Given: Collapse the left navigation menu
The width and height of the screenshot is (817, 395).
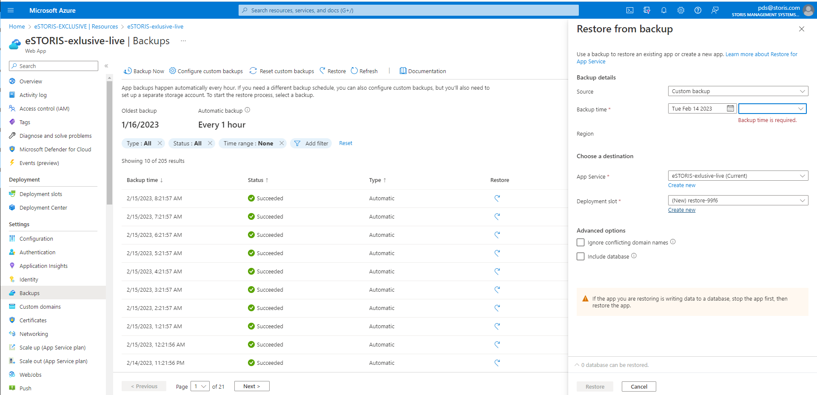Looking at the screenshot, I should [106, 66].
